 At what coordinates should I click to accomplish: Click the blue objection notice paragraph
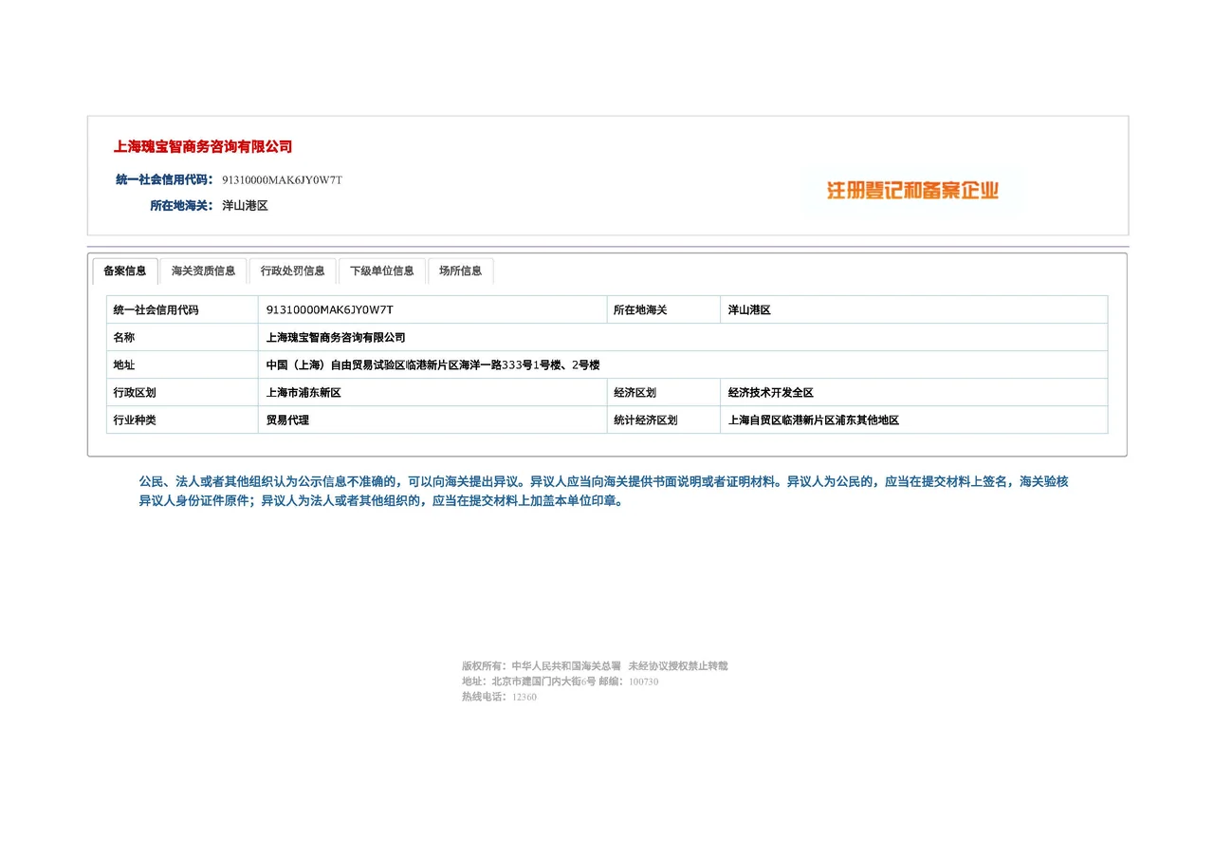click(603, 492)
